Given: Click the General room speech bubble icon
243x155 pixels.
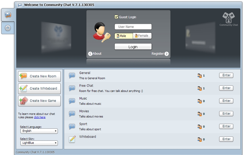Looking at the screenshot, I should coord(72,75).
